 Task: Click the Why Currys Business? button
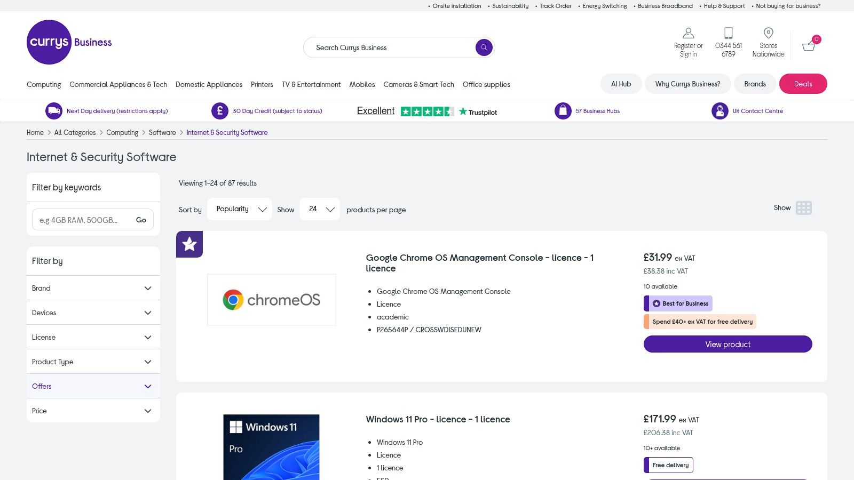coord(688,84)
